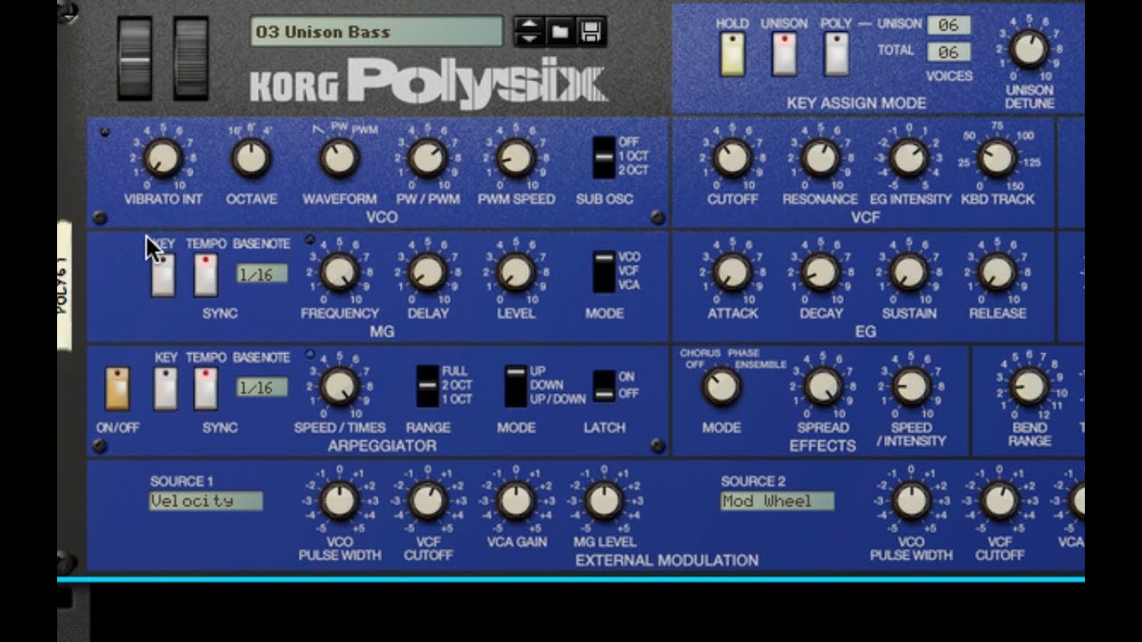Click the Effects Speed / Intensity knob

click(x=911, y=386)
